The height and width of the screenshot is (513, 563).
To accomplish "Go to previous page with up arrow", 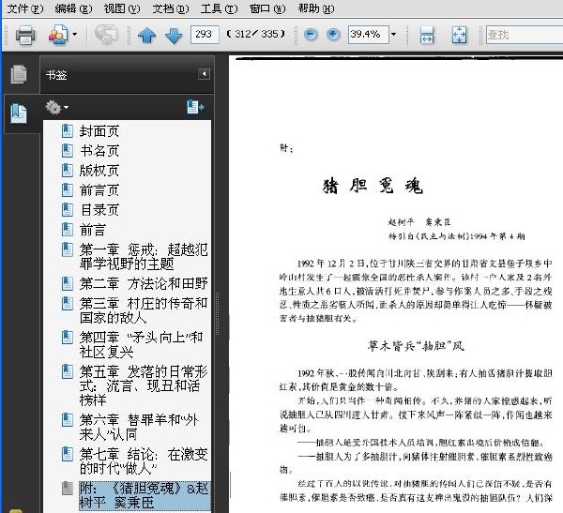I will click(147, 36).
